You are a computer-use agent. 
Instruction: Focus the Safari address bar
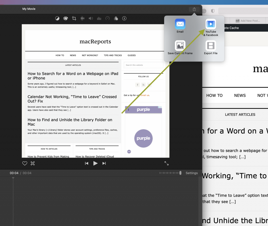(243, 11)
